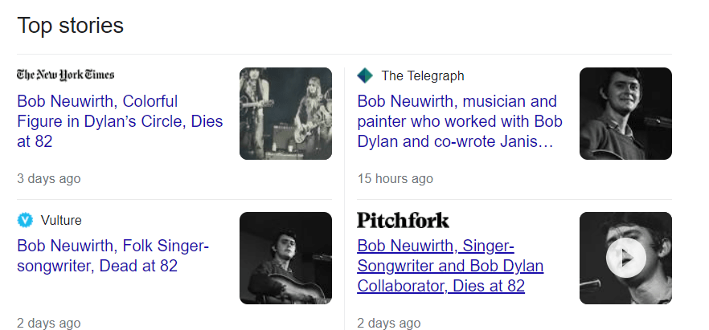Click the '3 days ago' timestamp
The height and width of the screenshot is (330, 709).
click(x=48, y=178)
